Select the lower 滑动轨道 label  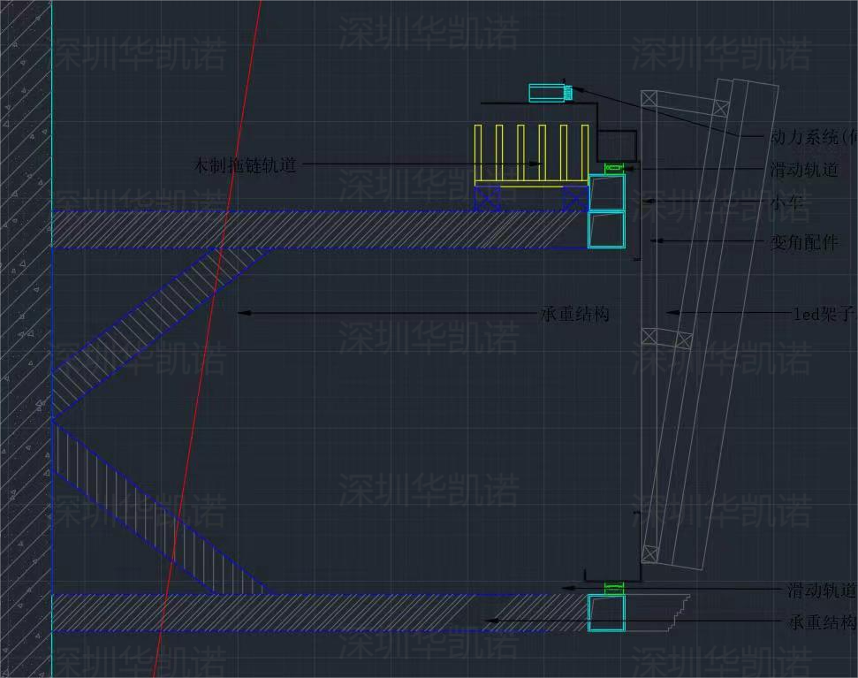(x=821, y=590)
